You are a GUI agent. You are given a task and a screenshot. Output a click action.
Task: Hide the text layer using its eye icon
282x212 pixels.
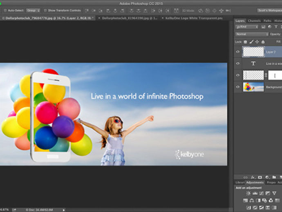[238, 63]
